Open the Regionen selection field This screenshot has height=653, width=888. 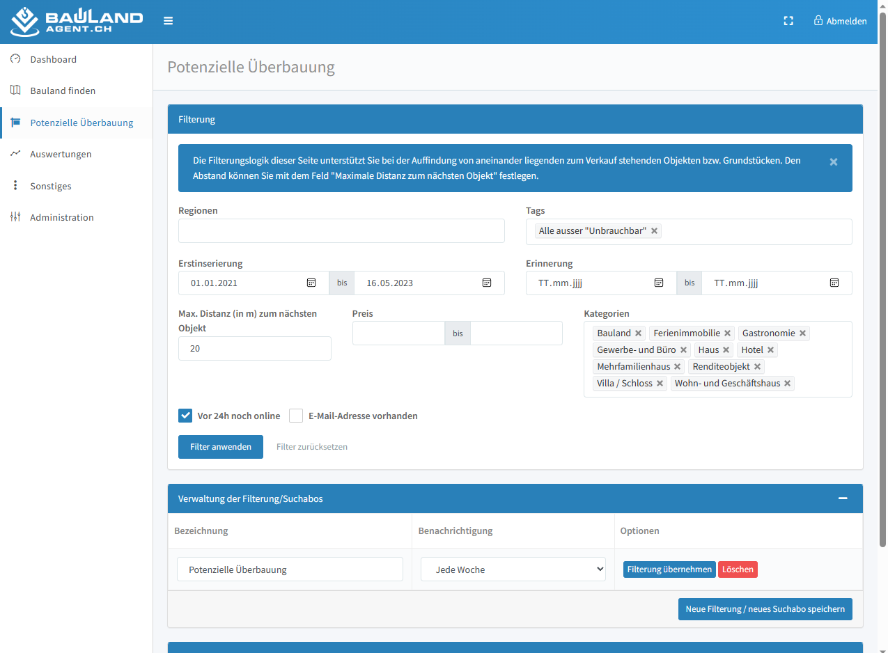tap(341, 231)
